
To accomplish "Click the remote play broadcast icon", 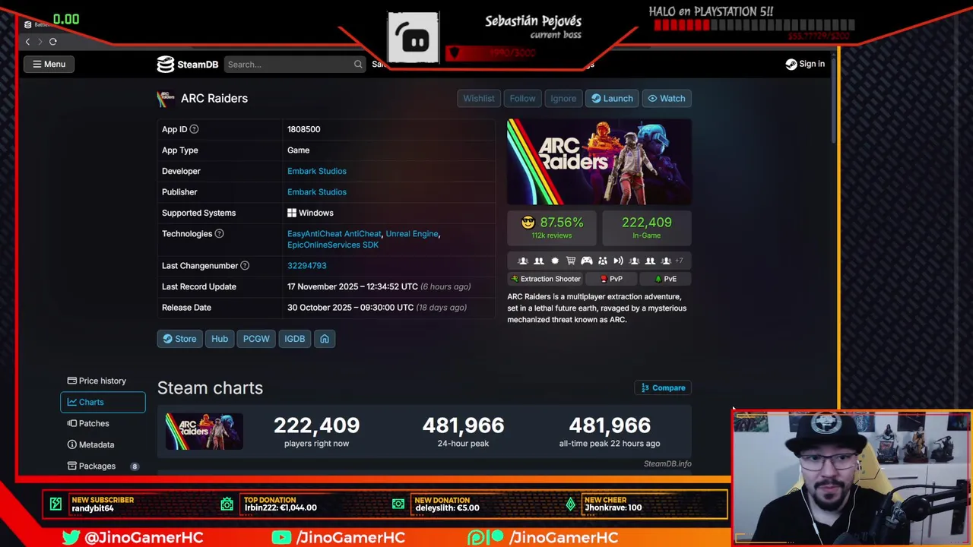I will (618, 261).
